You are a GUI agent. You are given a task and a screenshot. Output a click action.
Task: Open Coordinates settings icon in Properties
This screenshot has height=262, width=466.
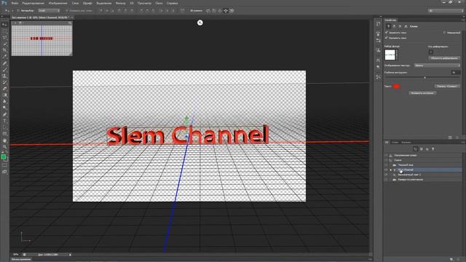tap(406, 26)
